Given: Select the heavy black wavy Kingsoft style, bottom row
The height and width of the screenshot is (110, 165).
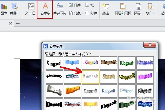Looking at the screenshot, I should [x=54, y=104].
